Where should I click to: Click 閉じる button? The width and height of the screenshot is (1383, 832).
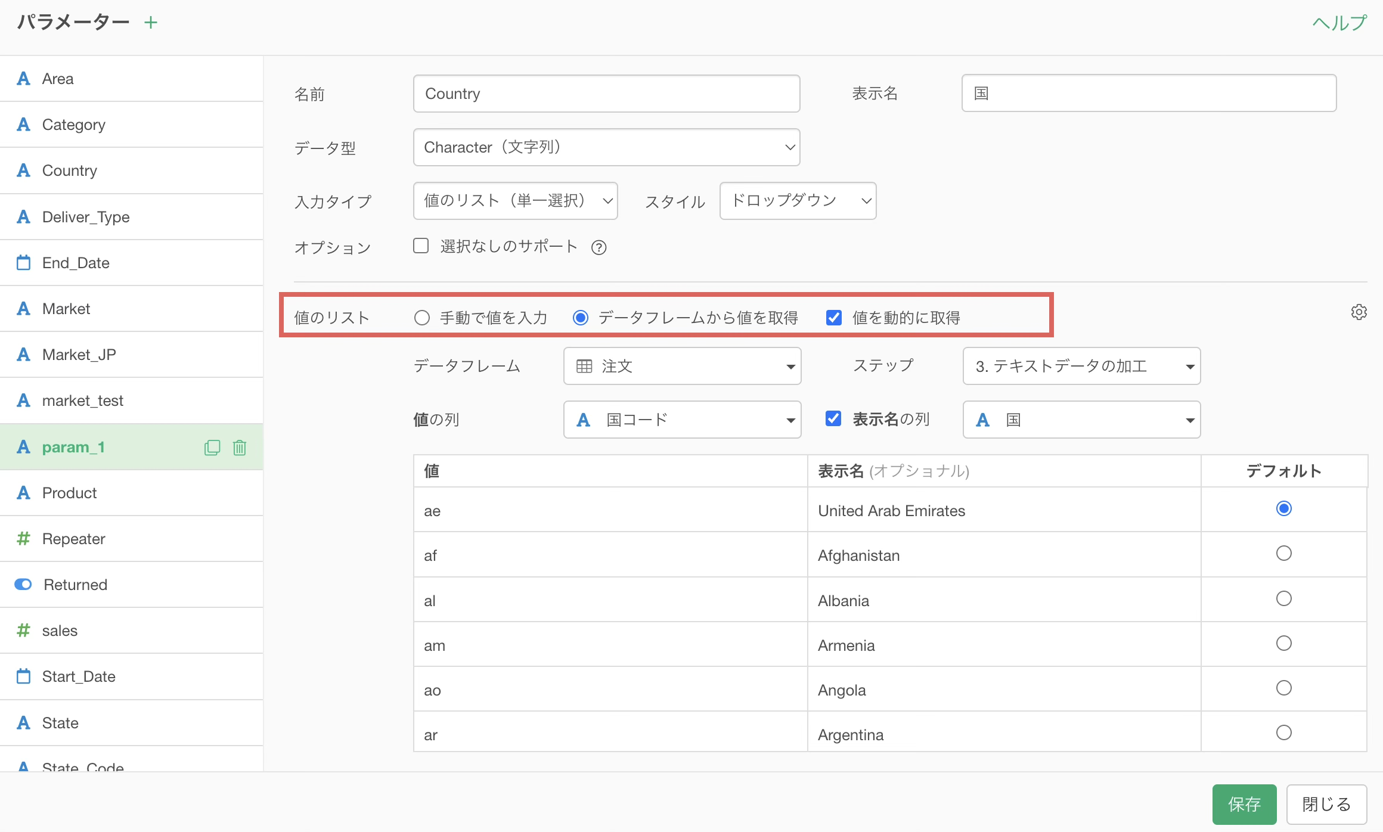click(x=1326, y=804)
